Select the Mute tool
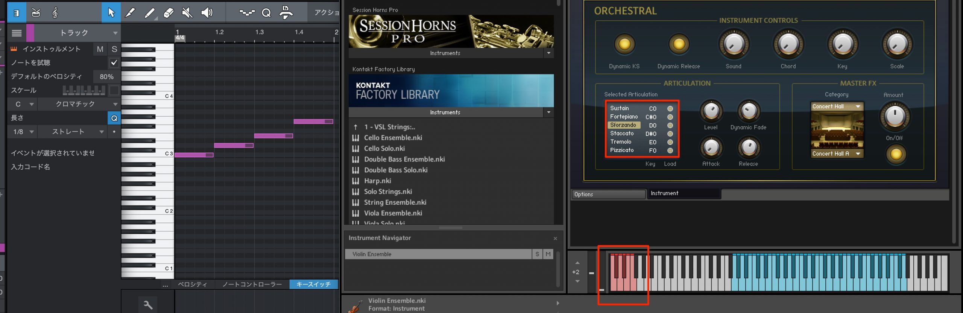 tap(187, 13)
